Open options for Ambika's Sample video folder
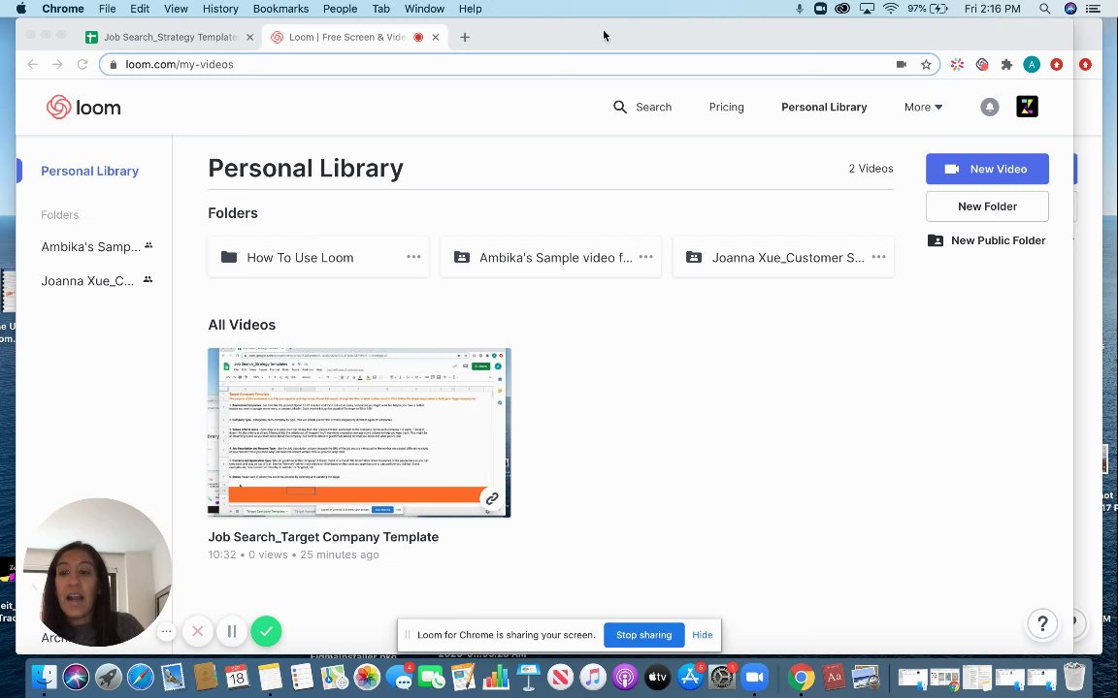 pyautogui.click(x=646, y=257)
